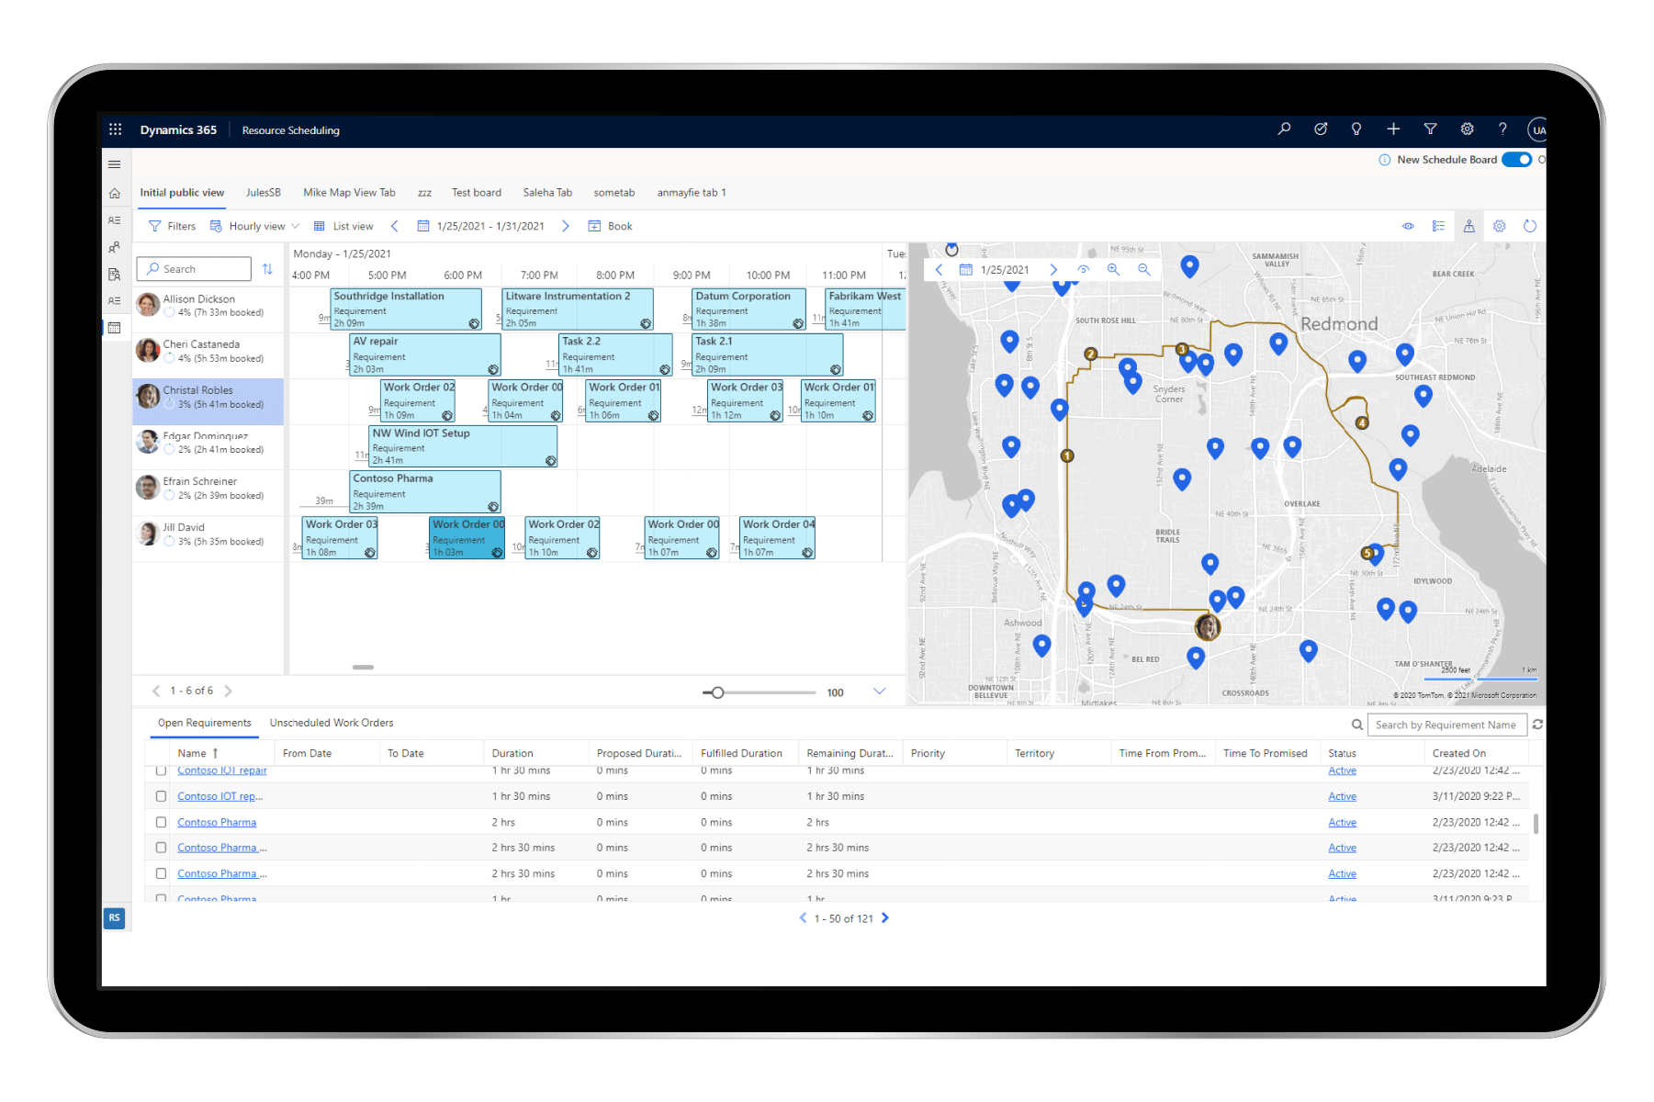Open the UA user account avatar
Screen dimensions: 1654x1102
coord(1538,129)
